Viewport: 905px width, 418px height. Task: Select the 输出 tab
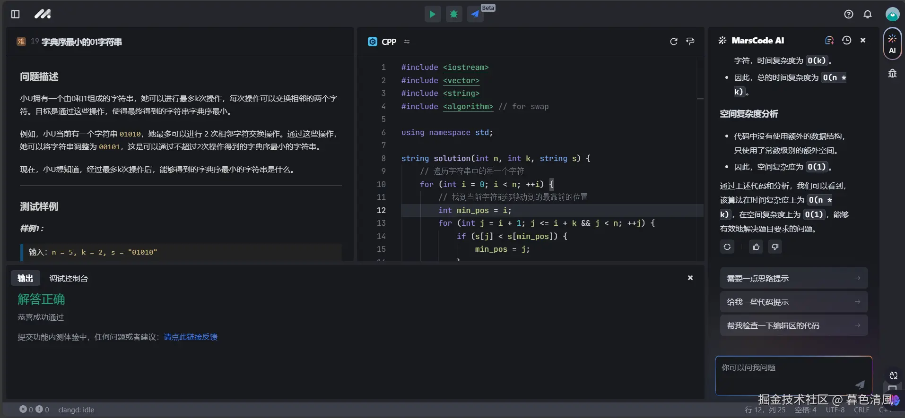coord(26,278)
